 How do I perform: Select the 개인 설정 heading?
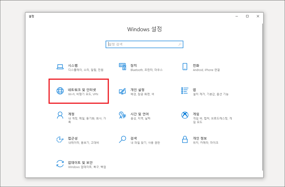click(x=137, y=90)
